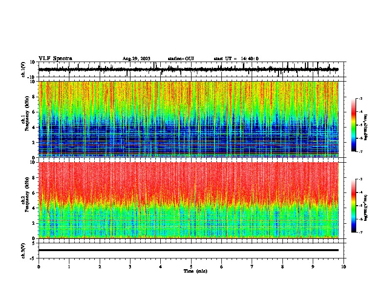Click the ch.2 spectrogram panel
Viewport: 387px width, 299px height.
tap(189, 200)
